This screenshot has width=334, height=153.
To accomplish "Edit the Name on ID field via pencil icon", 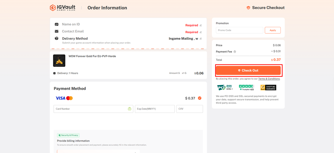I will tap(201, 25).
